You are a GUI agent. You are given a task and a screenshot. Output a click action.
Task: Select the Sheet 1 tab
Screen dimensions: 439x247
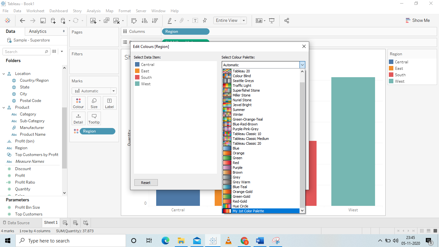[x=51, y=223]
